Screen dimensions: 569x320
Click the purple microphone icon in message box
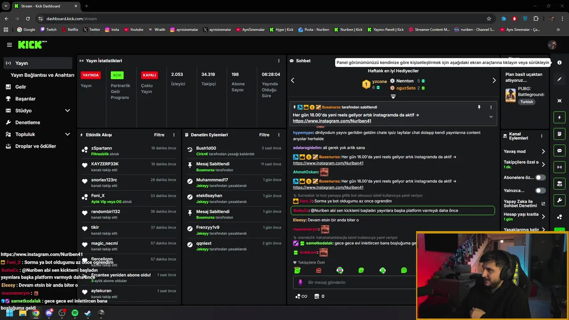[x=300, y=282]
